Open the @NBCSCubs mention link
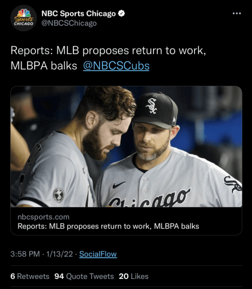 pyautogui.click(x=116, y=66)
